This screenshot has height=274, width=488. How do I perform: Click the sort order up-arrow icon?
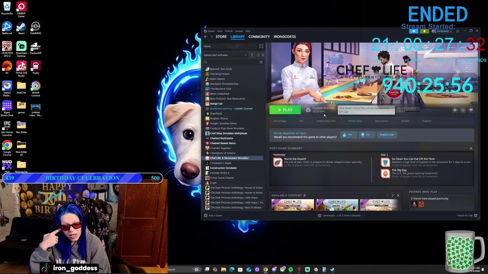[x=252, y=55]
